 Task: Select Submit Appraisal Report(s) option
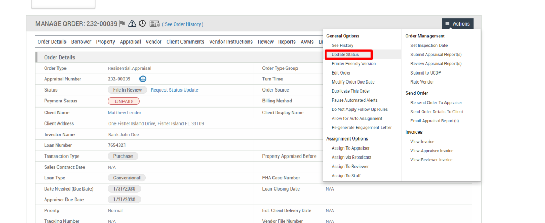pyautogui.click(x=436, y=54)
